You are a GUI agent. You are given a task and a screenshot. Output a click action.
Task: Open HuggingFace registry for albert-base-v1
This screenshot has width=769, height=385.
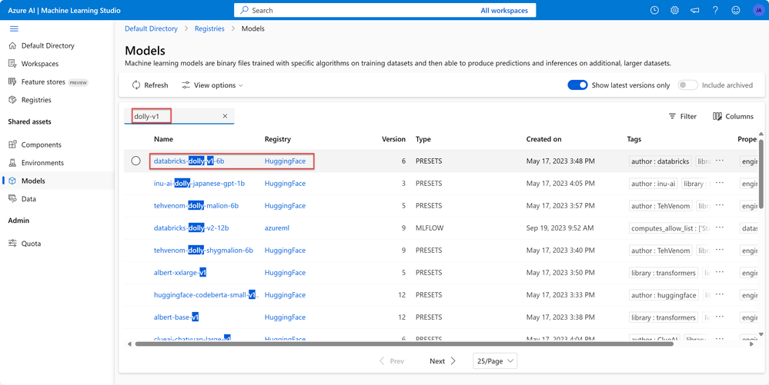285,317
